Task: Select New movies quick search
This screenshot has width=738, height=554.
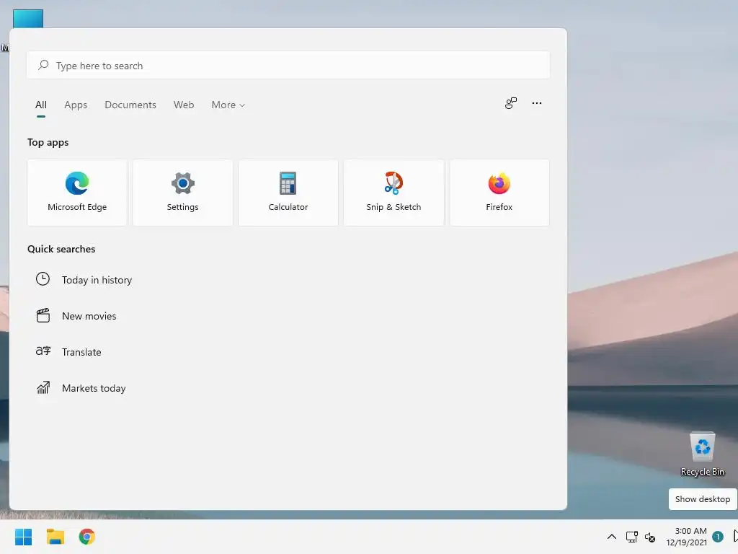Action: [x=89, y=316]
